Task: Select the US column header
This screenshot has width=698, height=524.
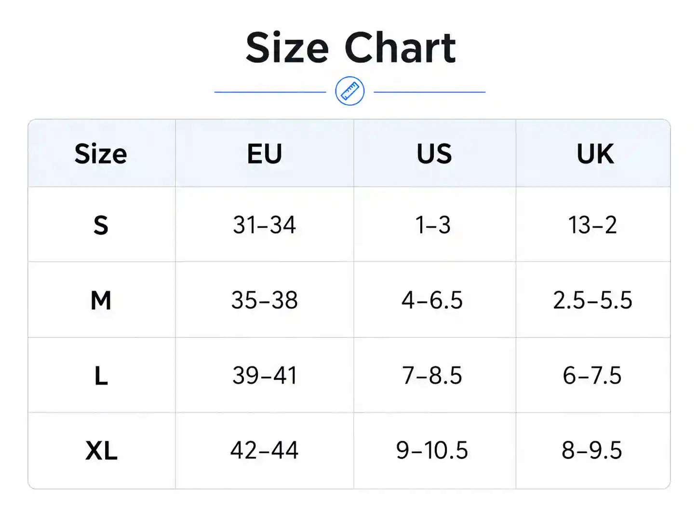Action: click(434, 154)
